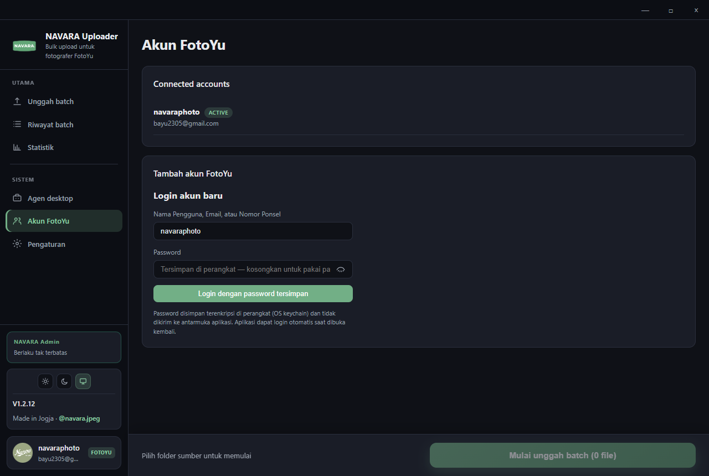Select the connected navaraphoto account entry
The width and height of the screenshot is (709, 476).
(419, 118)
